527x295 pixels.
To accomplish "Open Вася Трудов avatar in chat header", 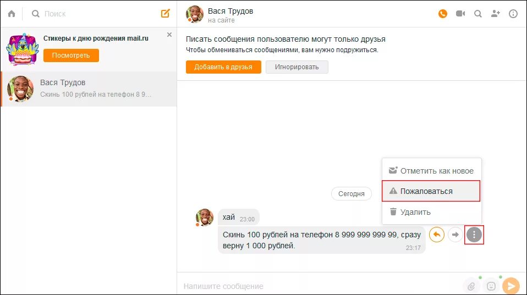I will click(195, 14).
